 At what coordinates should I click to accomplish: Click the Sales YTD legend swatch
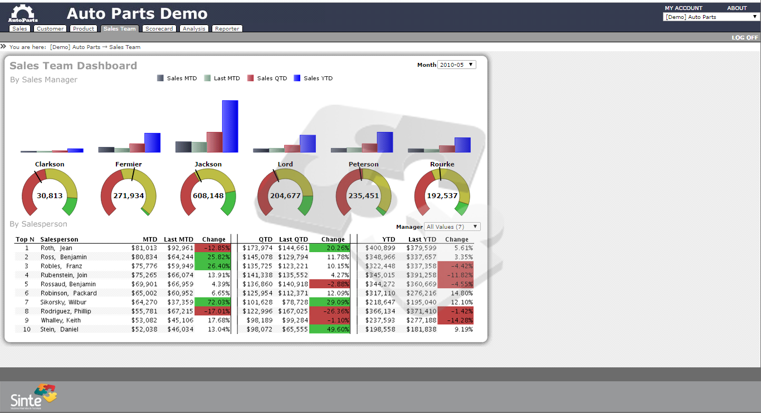(297, 78)
